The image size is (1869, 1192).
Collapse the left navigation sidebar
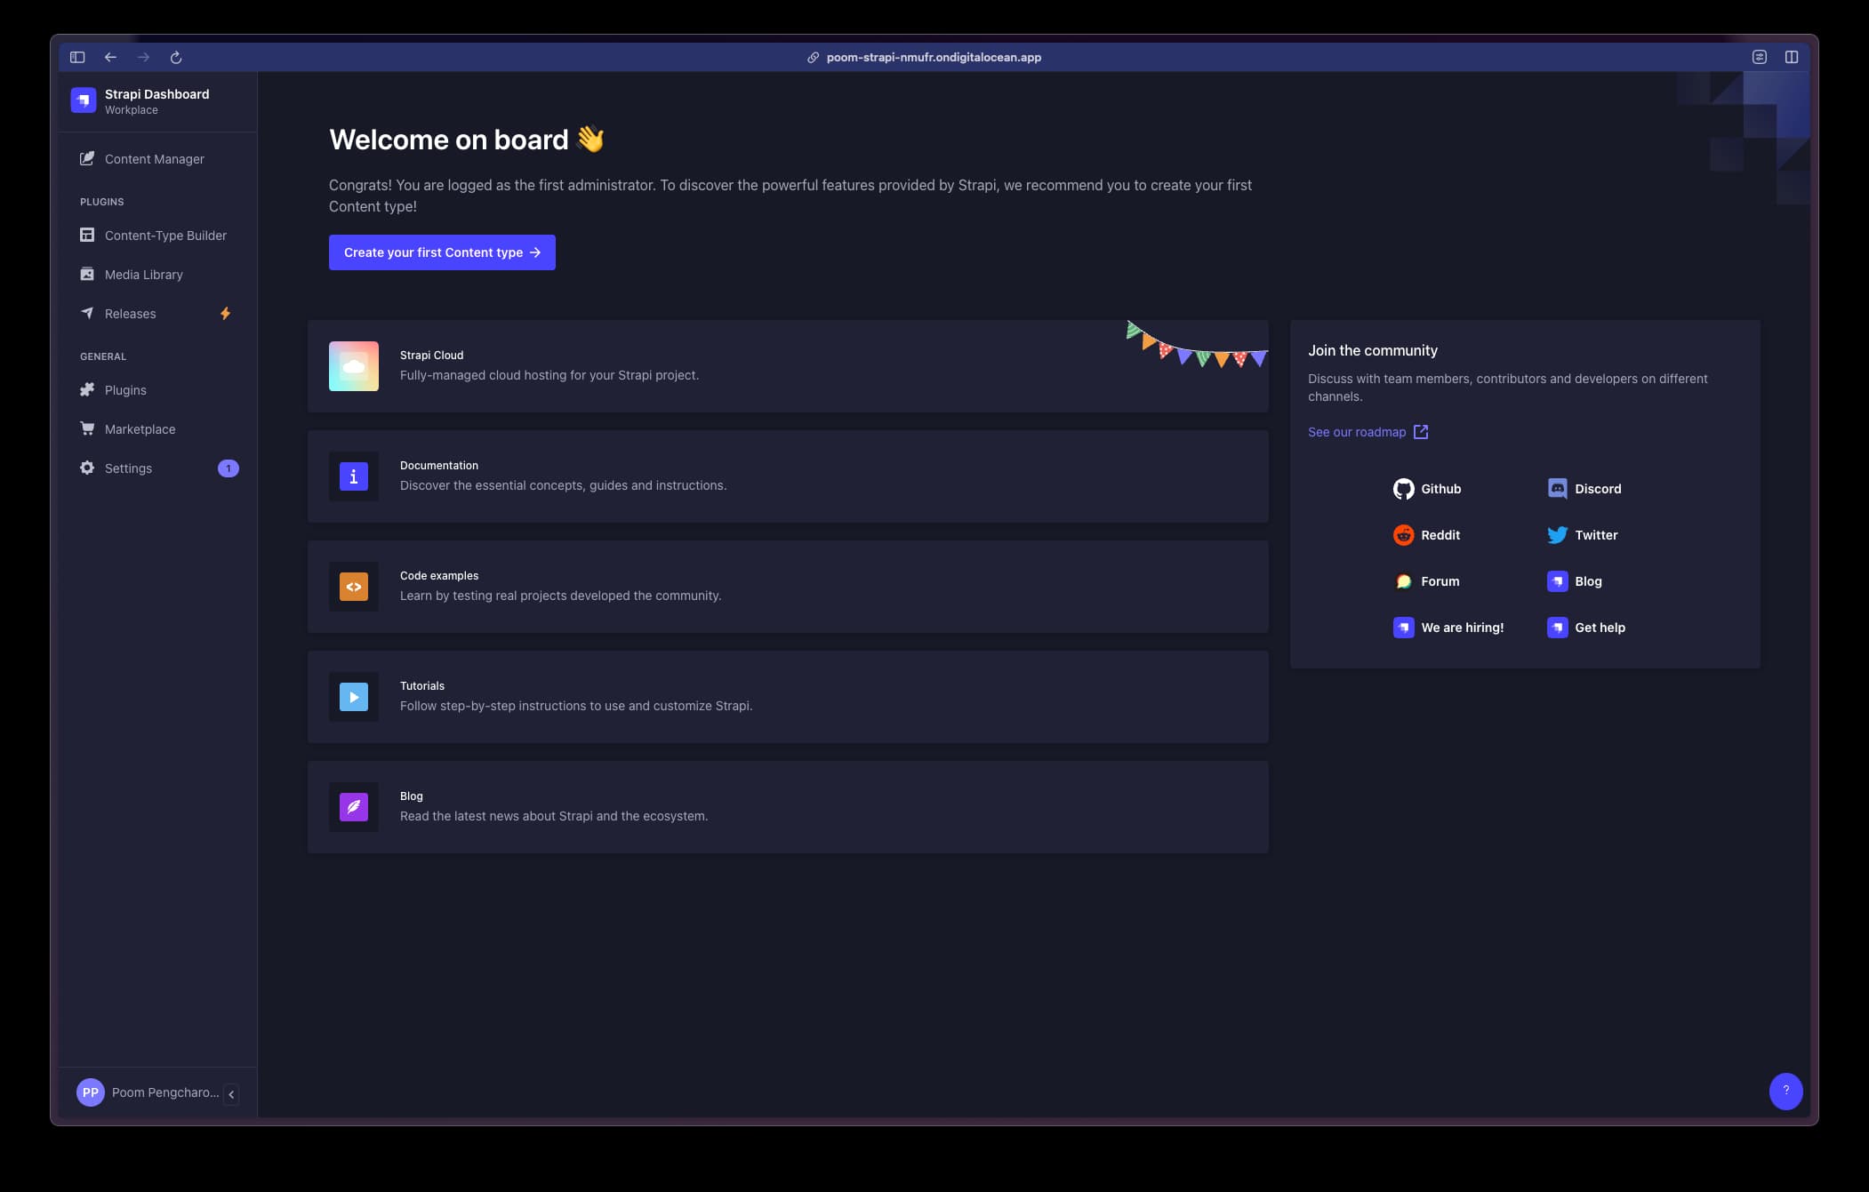pos(231,1094)
